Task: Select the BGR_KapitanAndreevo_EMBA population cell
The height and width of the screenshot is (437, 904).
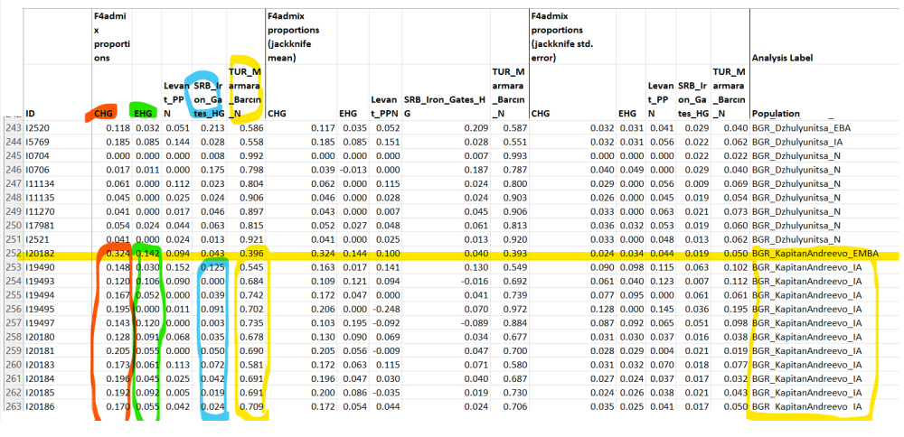Action: tap(815, 255)
